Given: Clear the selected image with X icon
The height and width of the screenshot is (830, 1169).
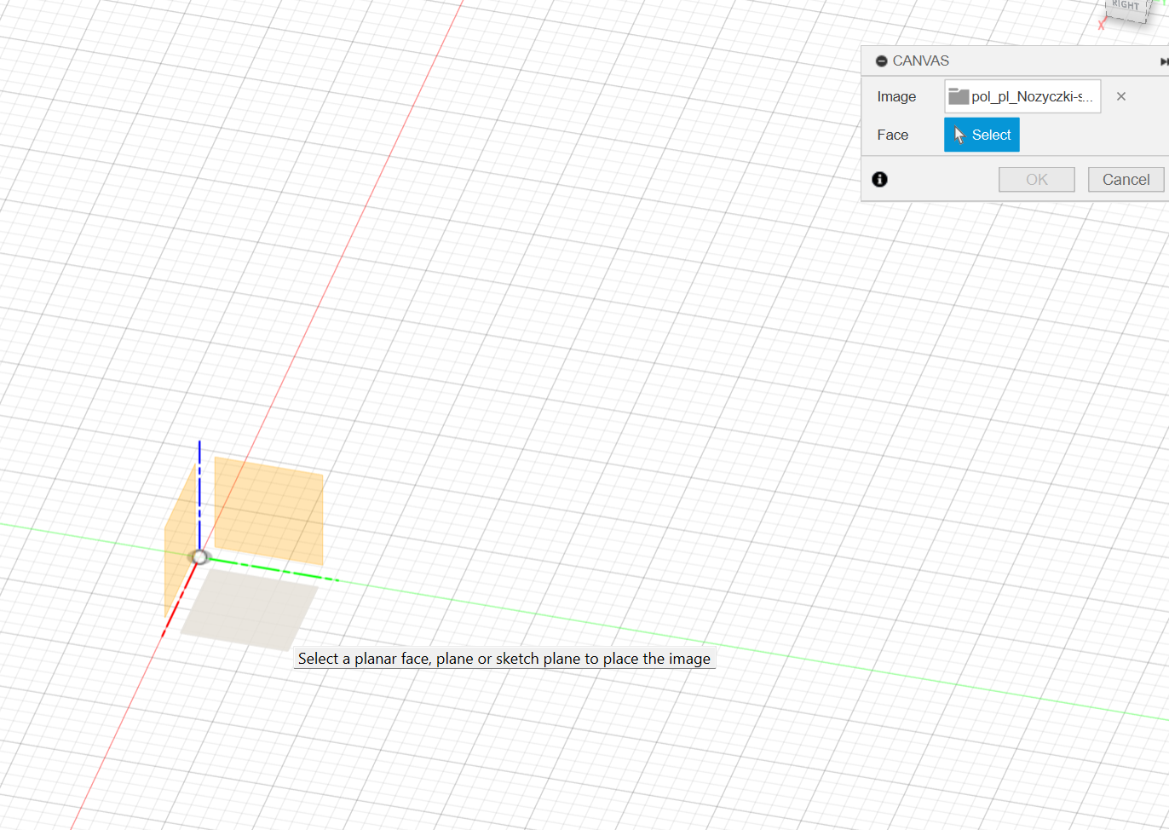Looking at the screenshot, I should 1121,96.
